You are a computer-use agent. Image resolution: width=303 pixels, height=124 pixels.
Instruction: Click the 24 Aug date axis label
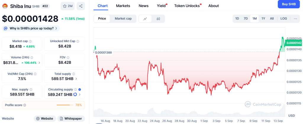[x=155, y=121]
